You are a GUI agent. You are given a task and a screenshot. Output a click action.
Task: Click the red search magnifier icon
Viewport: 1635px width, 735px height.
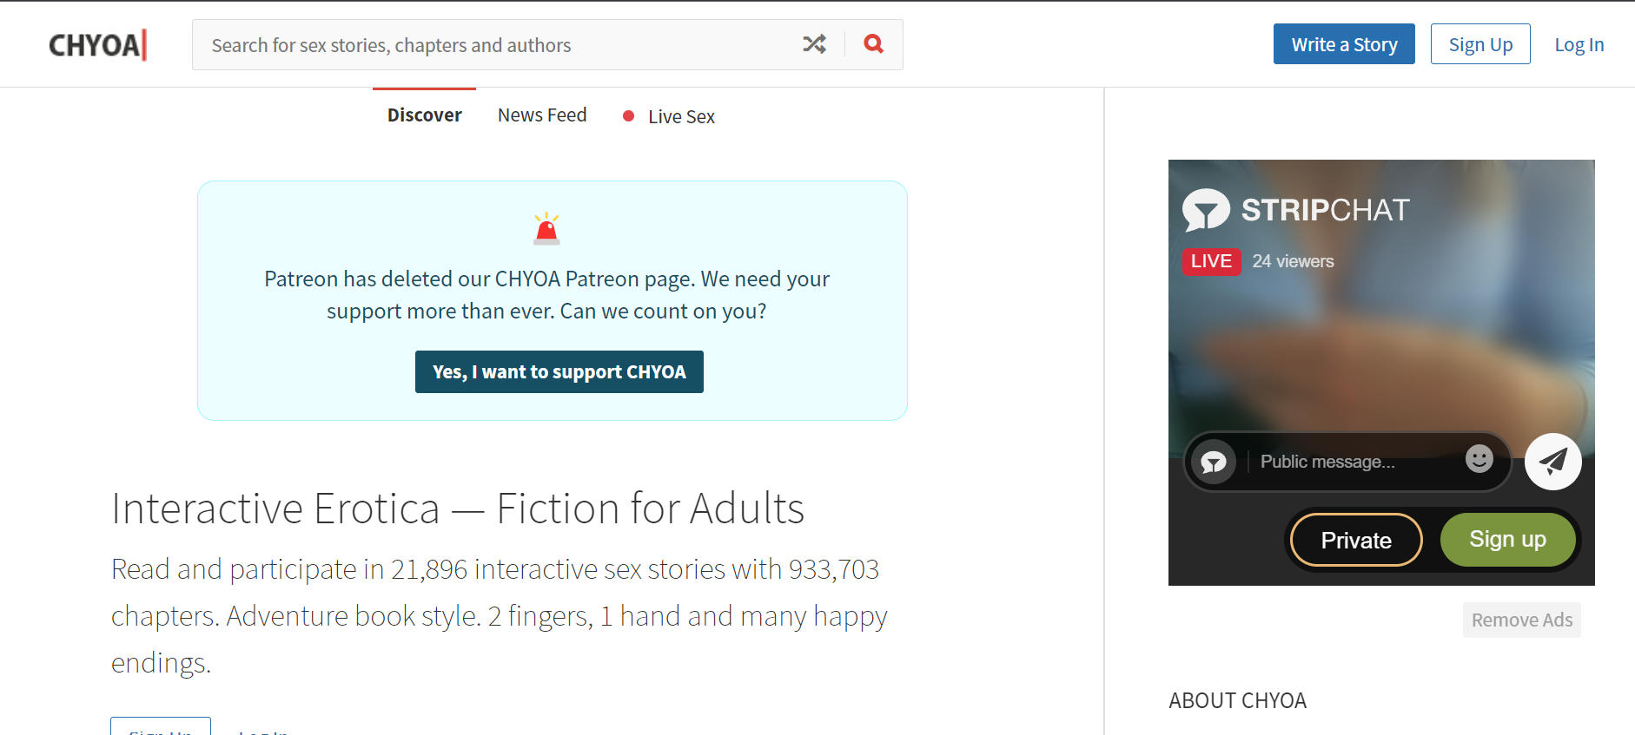pyautogui.click(x=874, y=44)
